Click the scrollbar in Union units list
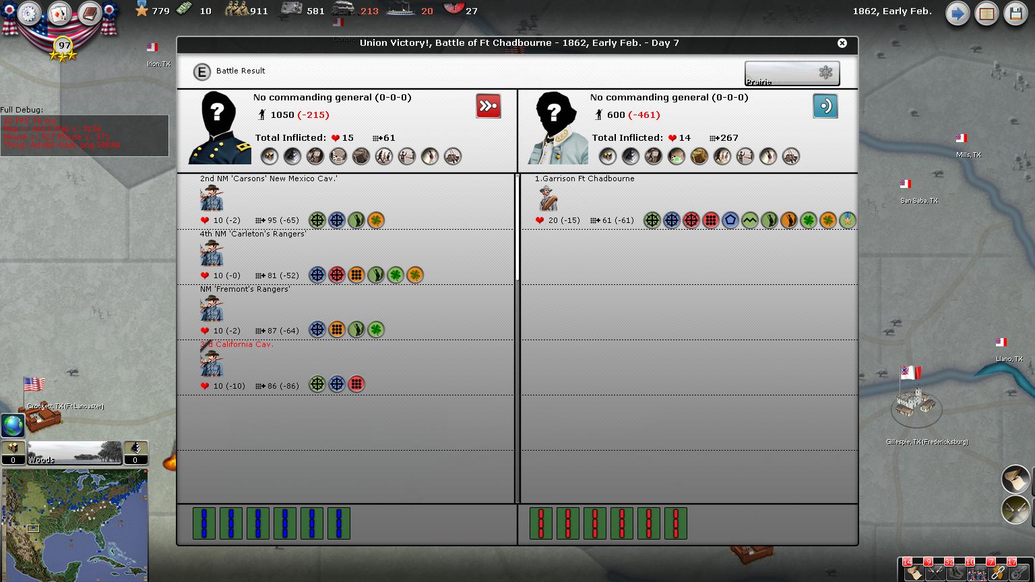1035x582 pixels. (517, 229)
